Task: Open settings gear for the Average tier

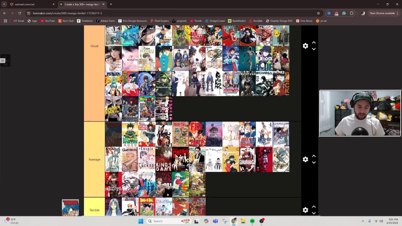Action: [305, 159]
